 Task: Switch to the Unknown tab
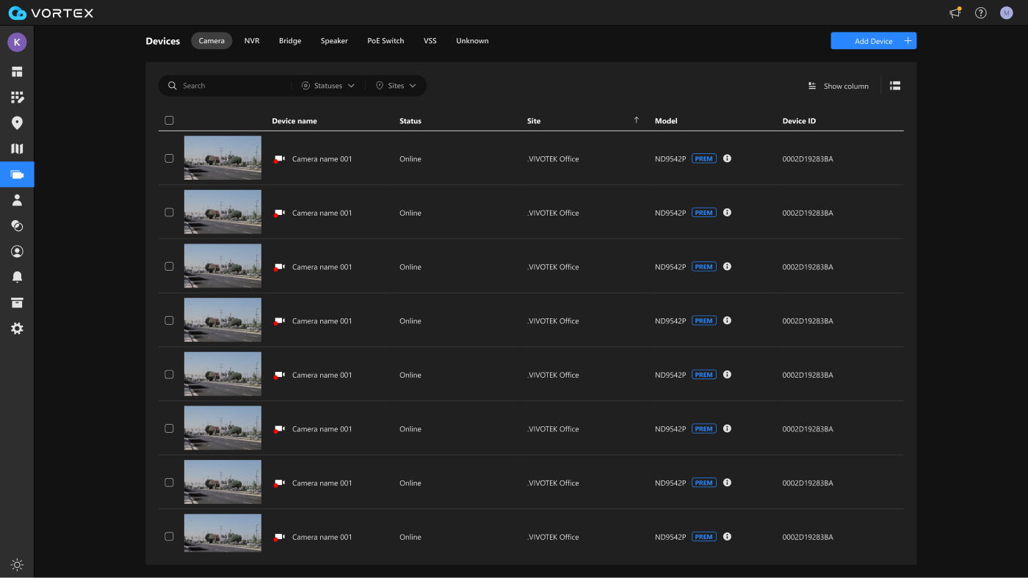(x=472, y=41)
